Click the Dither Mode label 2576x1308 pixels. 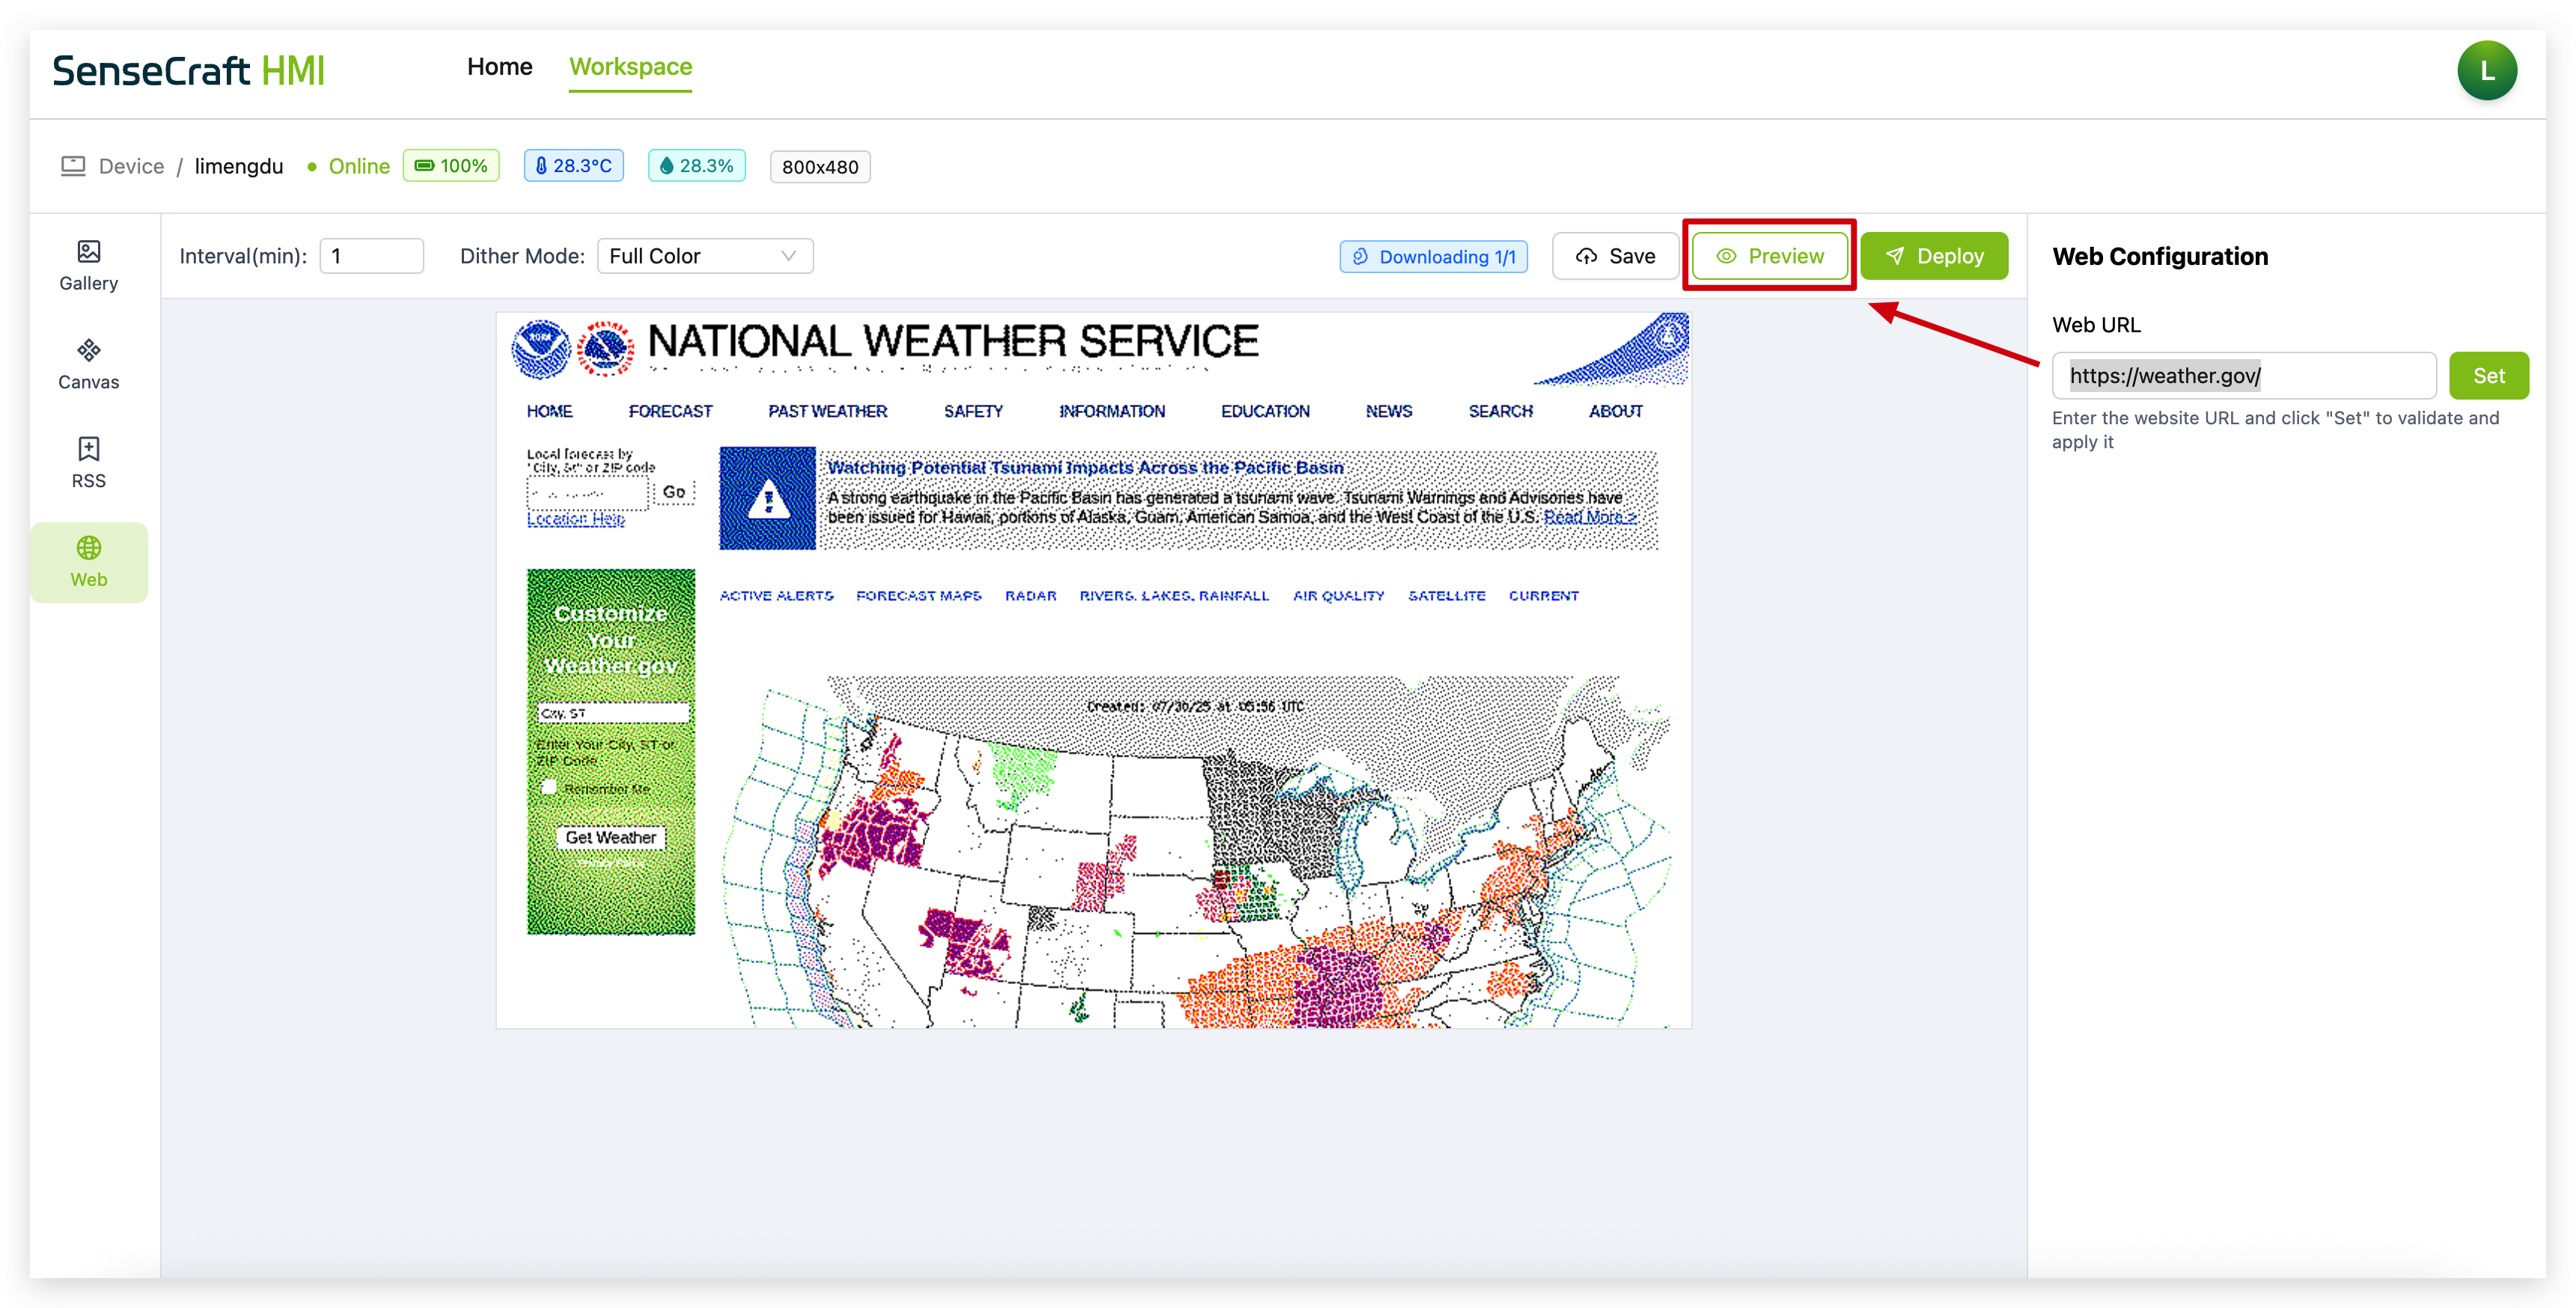522,256
